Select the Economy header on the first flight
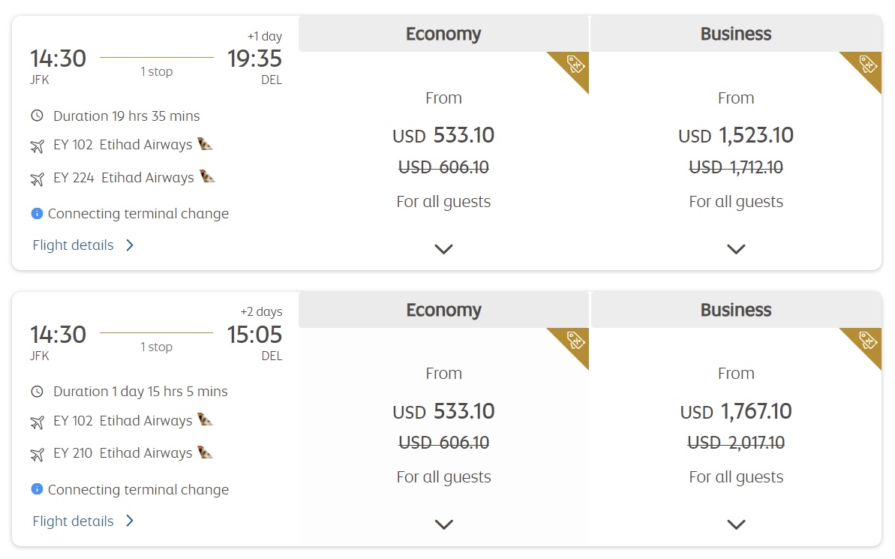The width and height of the screenshot is (895, 559). click(x=443, y=34)
